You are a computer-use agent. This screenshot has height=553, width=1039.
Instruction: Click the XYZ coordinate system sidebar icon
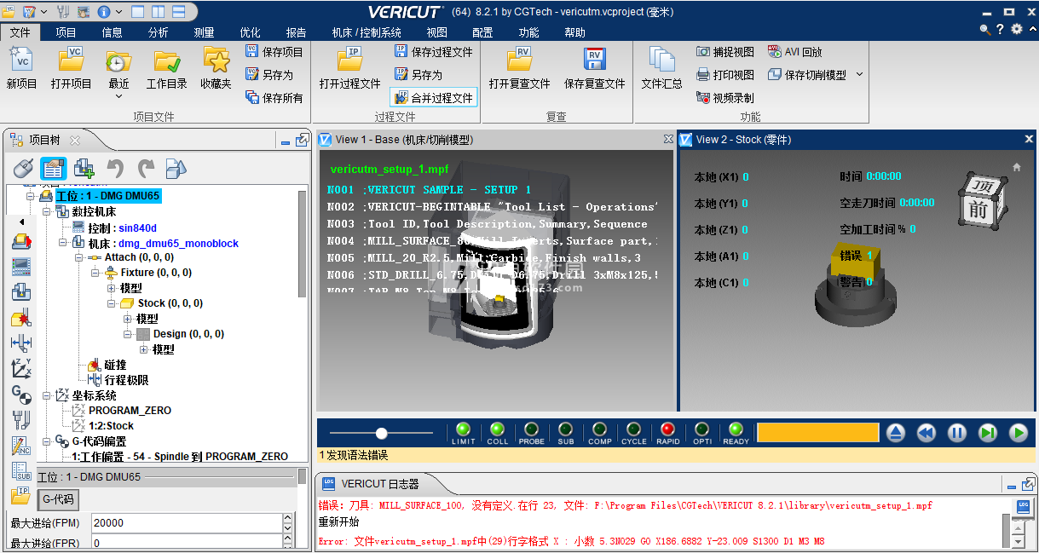pyautogui.click(x=21, y=368)
